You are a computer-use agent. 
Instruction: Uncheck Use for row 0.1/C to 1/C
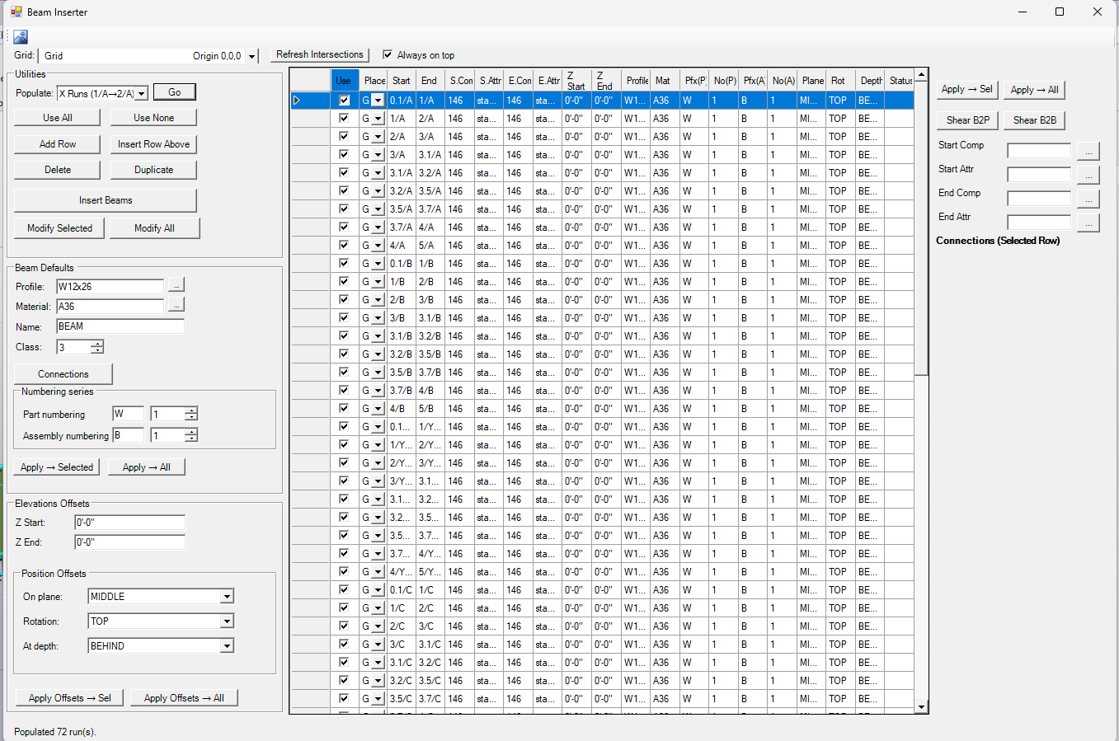345,590
